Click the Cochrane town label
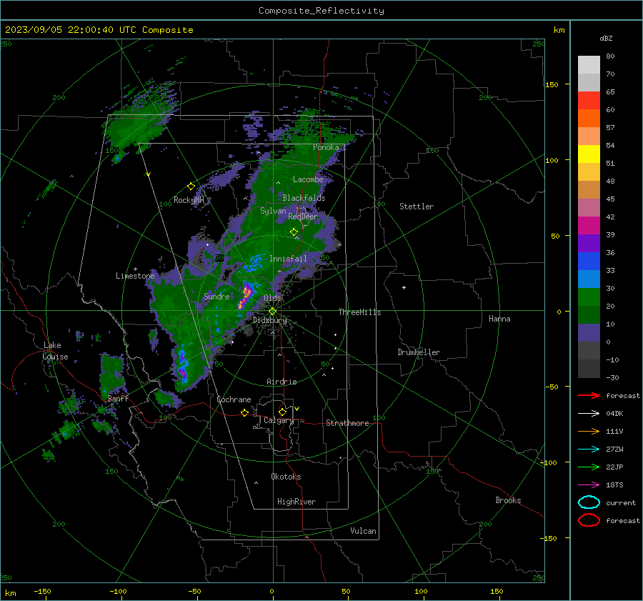The width and height of the screenshot is (643, 601). 234,399
